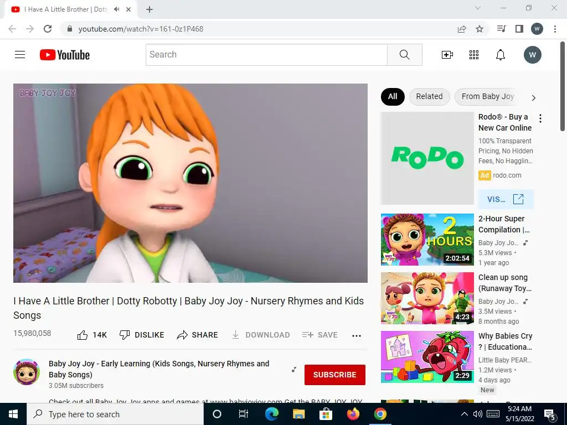Open the YouTube apps grid icon
This screenshot has height=425, width=567.
[474, 55]
